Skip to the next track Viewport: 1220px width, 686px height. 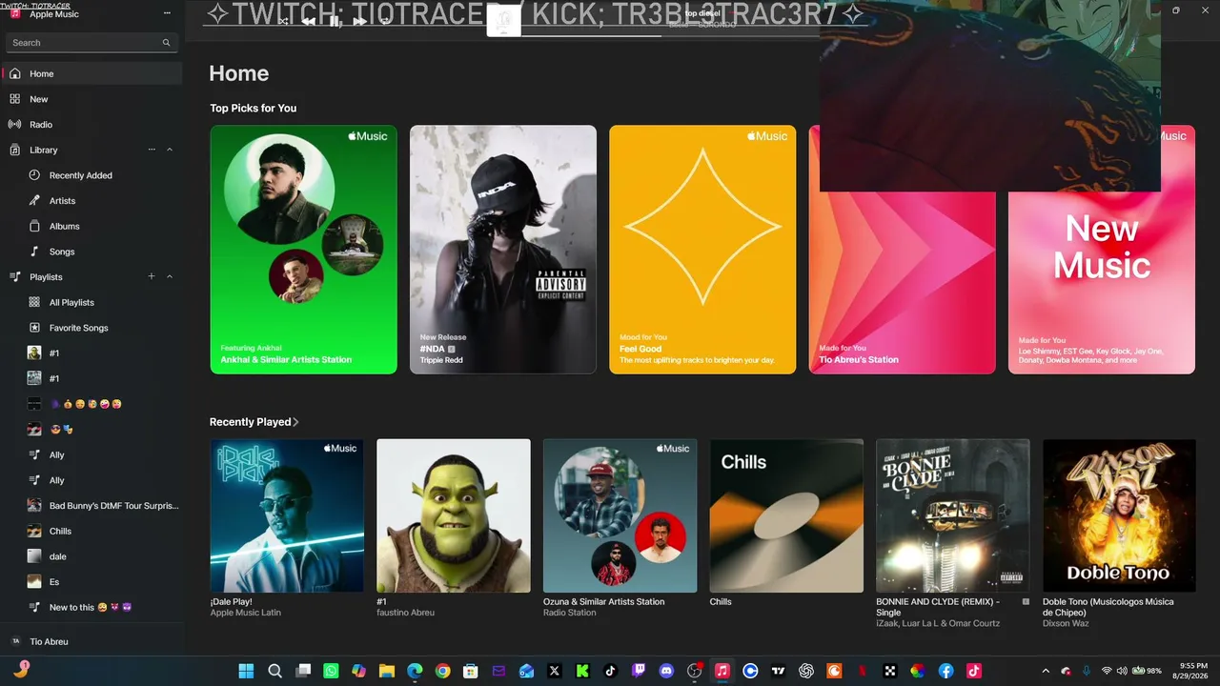click(359, 21)
